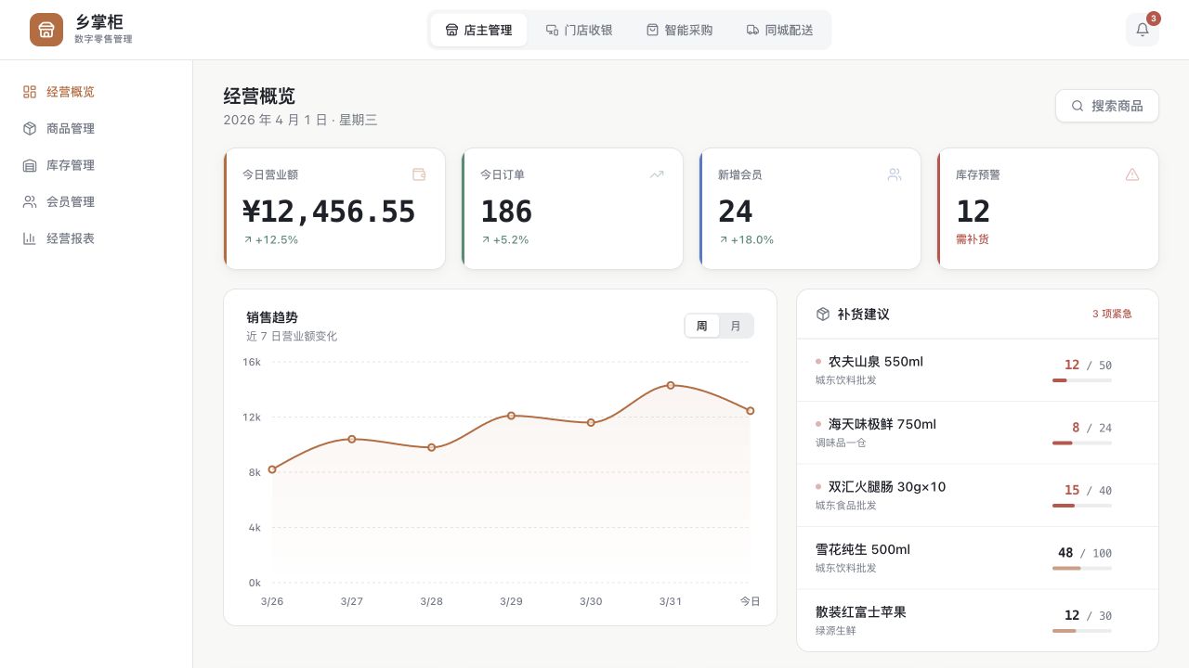This screenshot has width=1189, height=668.
Task: Click the 经营概览 page heading
Action: click(259, 96)
